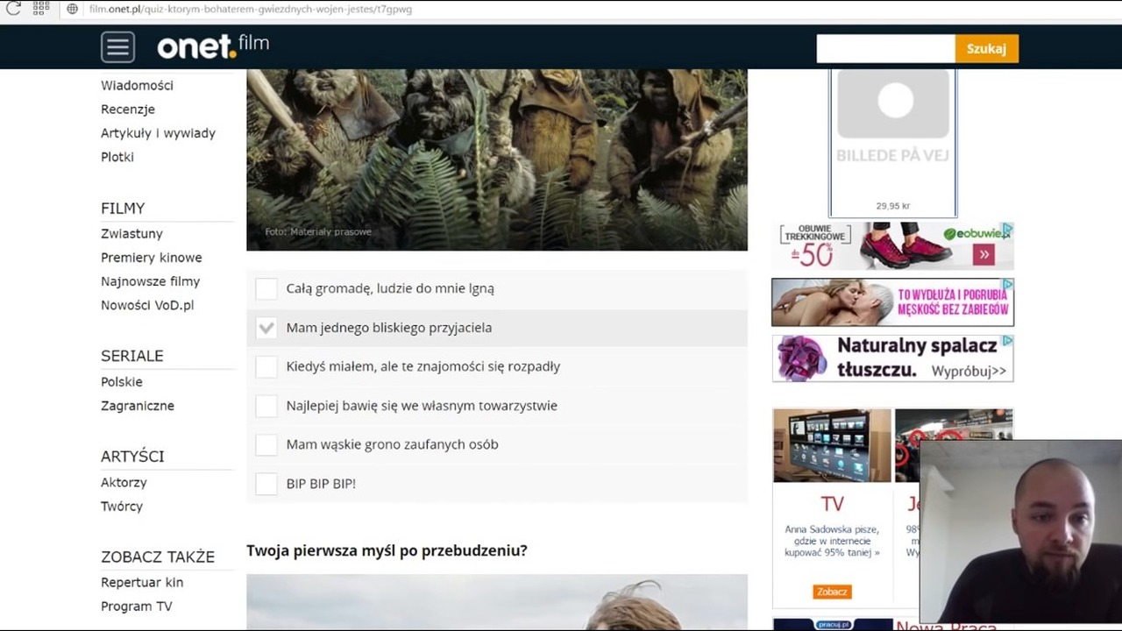Click the site info globe icon
This screenshot has width=1122, height=631.
[x=73, y=9]
